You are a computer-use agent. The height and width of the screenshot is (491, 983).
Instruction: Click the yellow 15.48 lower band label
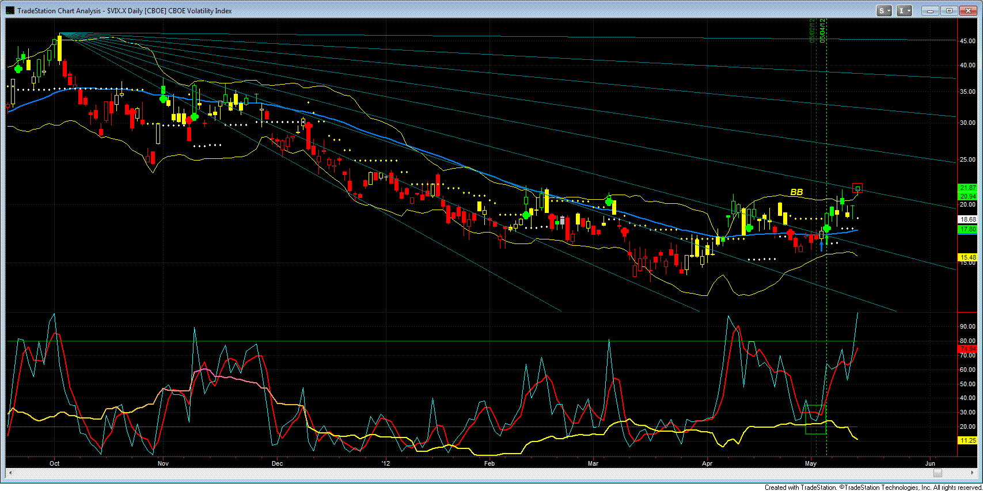[968, 257]
